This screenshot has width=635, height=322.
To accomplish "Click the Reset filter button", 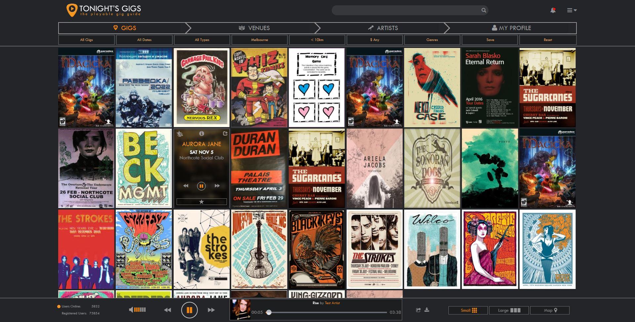I will pos(548,40).
